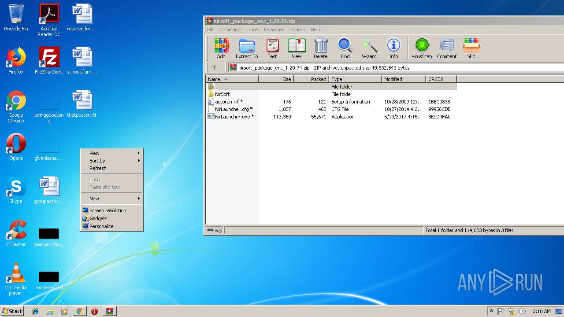Select the NirSoft folder row
This screenshot has height=317, width=564.
point(331,94)
